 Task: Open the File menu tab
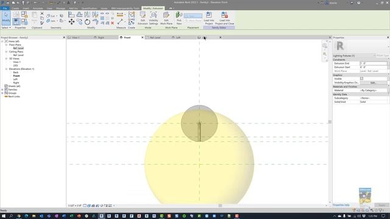click(5, 8)
